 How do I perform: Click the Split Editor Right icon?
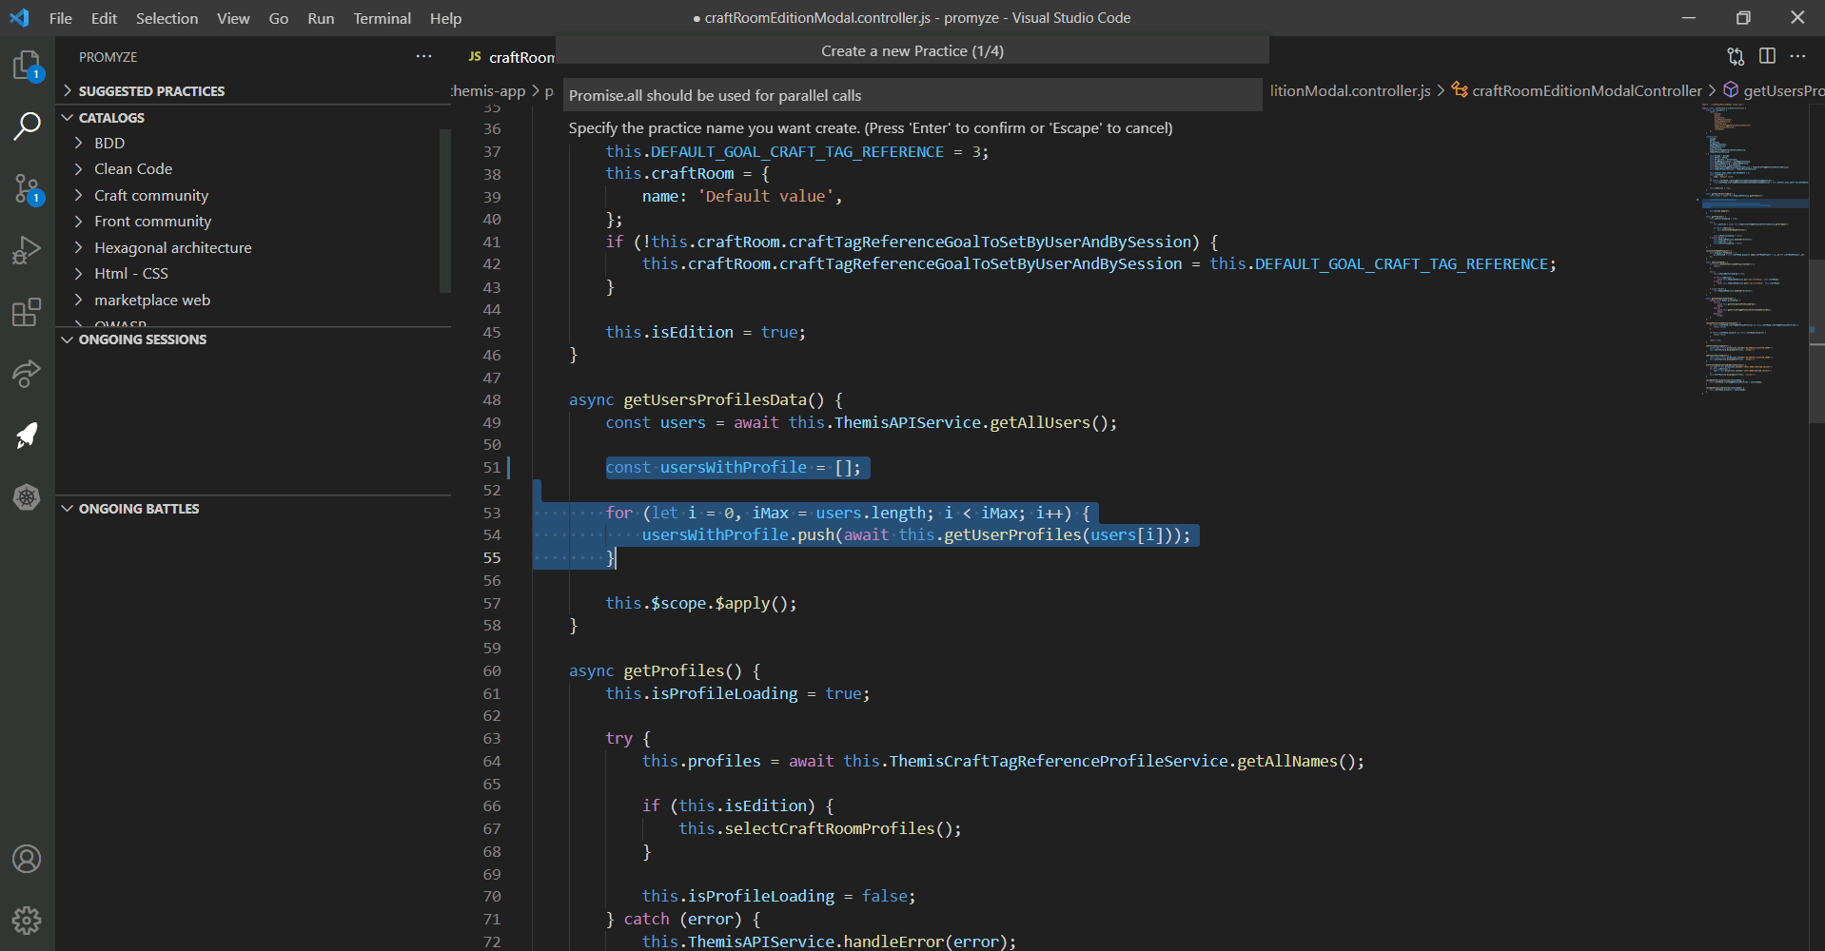tap(1767, 56)
